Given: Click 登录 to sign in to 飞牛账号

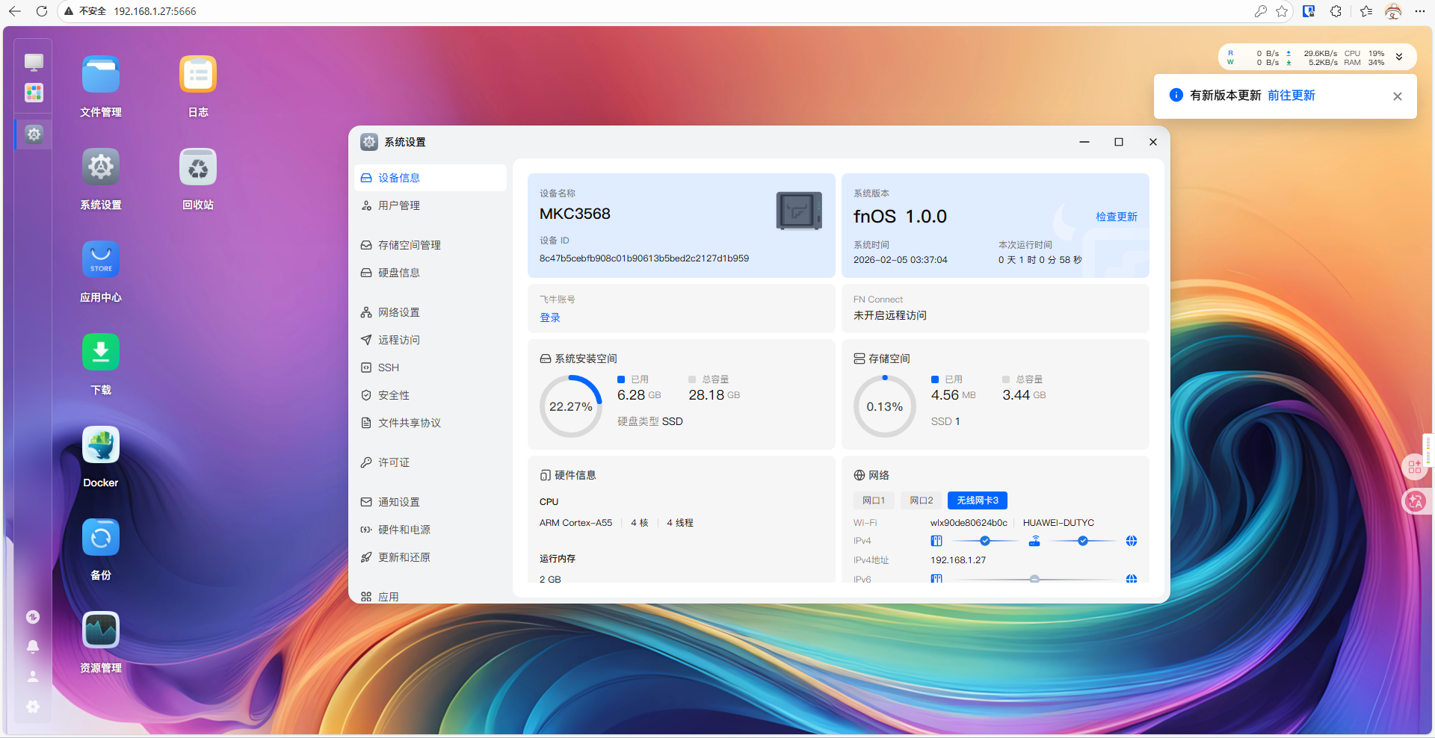Looking at the screenshot, I should pos(549,317).
